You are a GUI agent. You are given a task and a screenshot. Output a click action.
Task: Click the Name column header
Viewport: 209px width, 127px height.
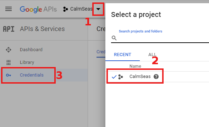point(135,66)
